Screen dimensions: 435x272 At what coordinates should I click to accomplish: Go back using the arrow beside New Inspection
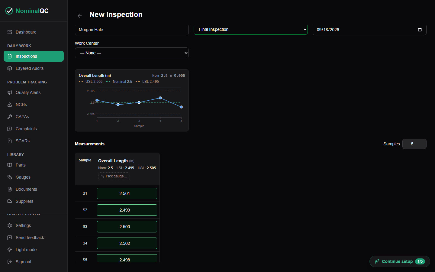coord(80,16)
